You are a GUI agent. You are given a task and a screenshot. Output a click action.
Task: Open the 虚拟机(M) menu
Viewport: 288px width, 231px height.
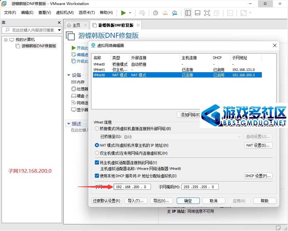(65, 13)
